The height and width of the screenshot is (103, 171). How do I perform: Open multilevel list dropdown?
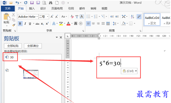106,17
